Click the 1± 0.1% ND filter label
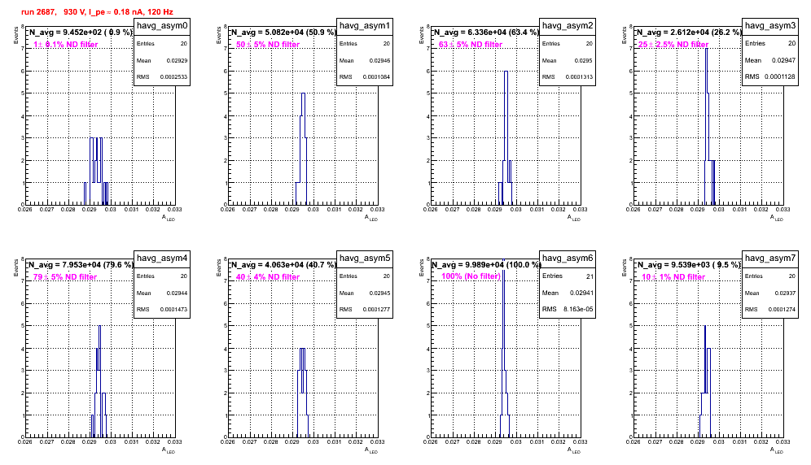The height and width of the screenshot is (465, 811). coord(65,45)
